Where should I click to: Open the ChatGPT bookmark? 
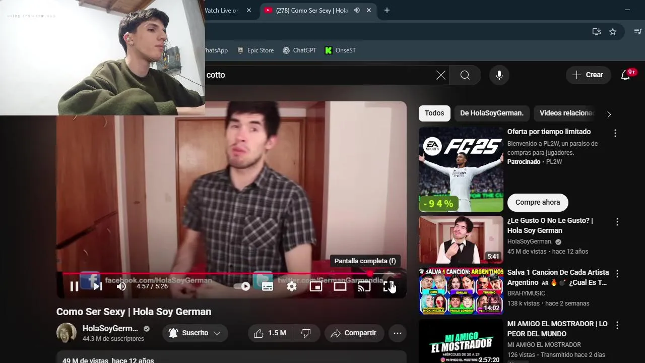(x=299, y=50)
